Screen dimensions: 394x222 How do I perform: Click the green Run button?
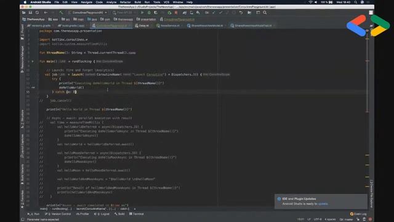pos(142,12)
